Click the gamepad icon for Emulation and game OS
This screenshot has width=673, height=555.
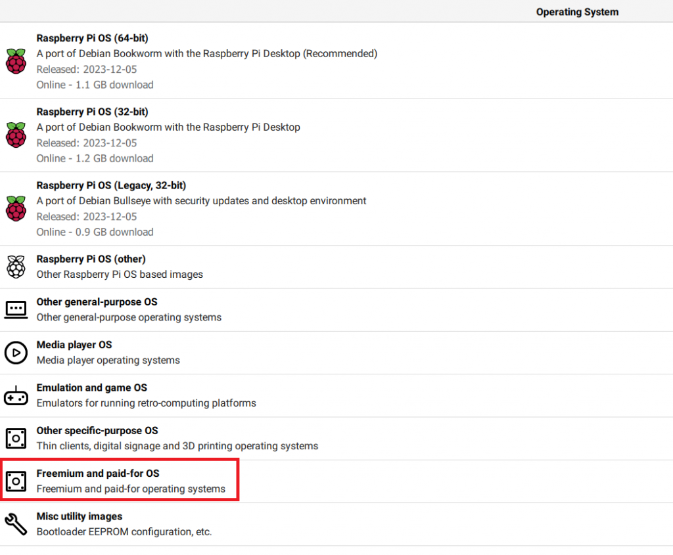tap(16, 396)
